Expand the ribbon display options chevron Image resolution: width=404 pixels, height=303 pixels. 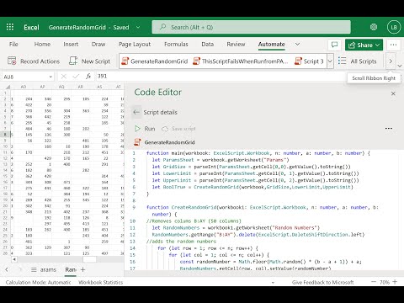[400, 66]
